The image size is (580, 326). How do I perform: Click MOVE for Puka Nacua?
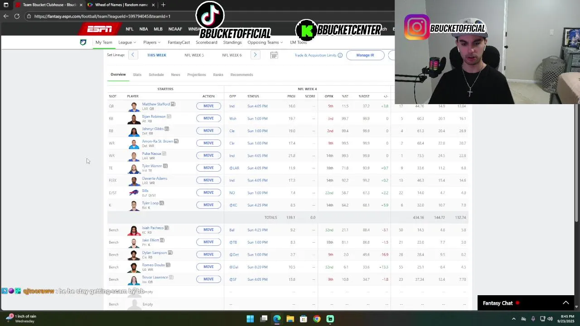click(208, 155)
